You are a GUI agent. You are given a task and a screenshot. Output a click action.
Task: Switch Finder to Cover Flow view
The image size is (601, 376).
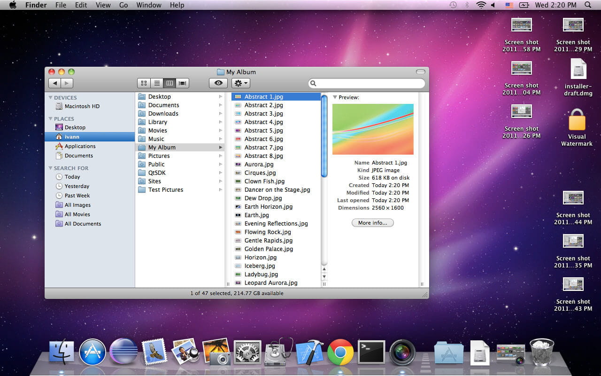tap(182, 83)
